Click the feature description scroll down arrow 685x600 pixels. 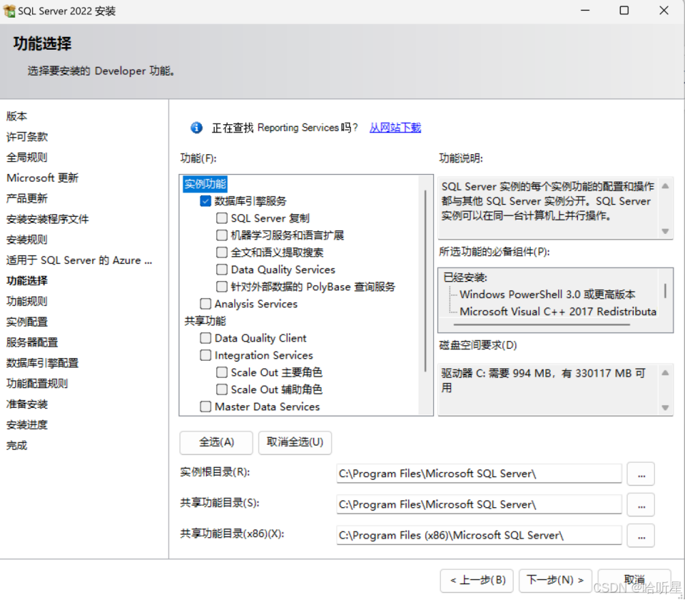(665, 231)
